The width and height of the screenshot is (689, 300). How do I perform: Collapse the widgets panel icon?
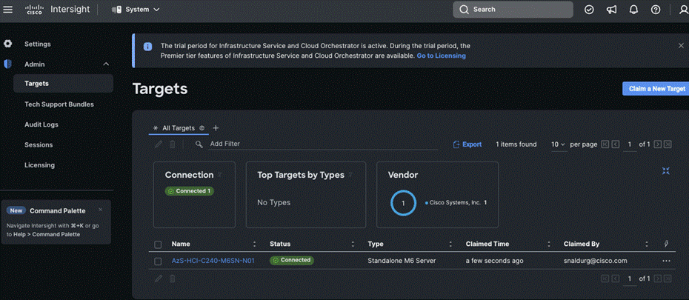[x=666, y=171]
